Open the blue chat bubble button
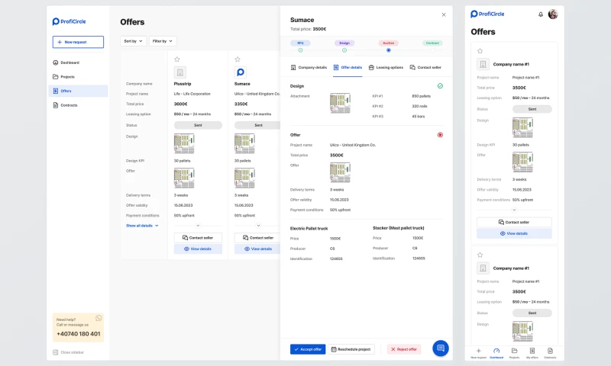 pyautogui.click(x=440, y=348)
